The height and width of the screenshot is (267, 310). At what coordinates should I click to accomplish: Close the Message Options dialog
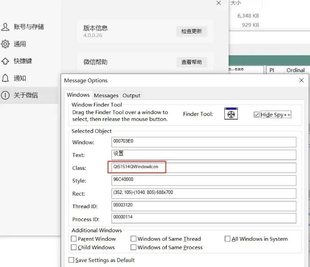point(302,80)
